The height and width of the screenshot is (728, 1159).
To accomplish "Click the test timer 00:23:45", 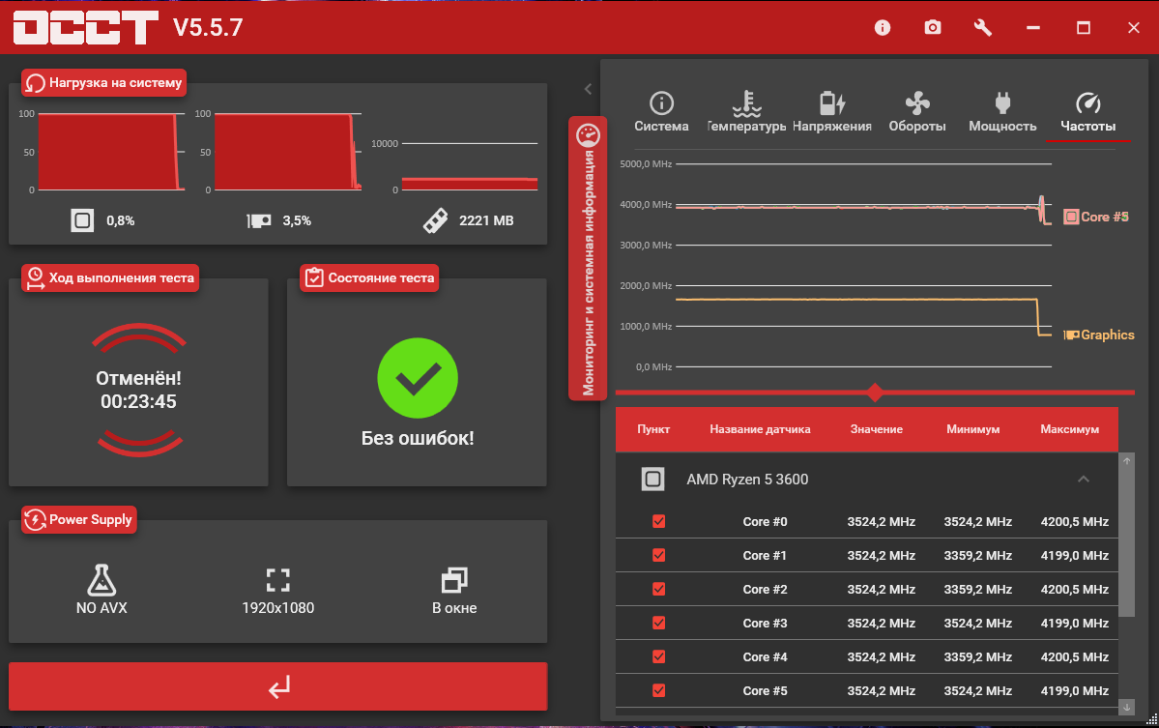I will point(138,401).
